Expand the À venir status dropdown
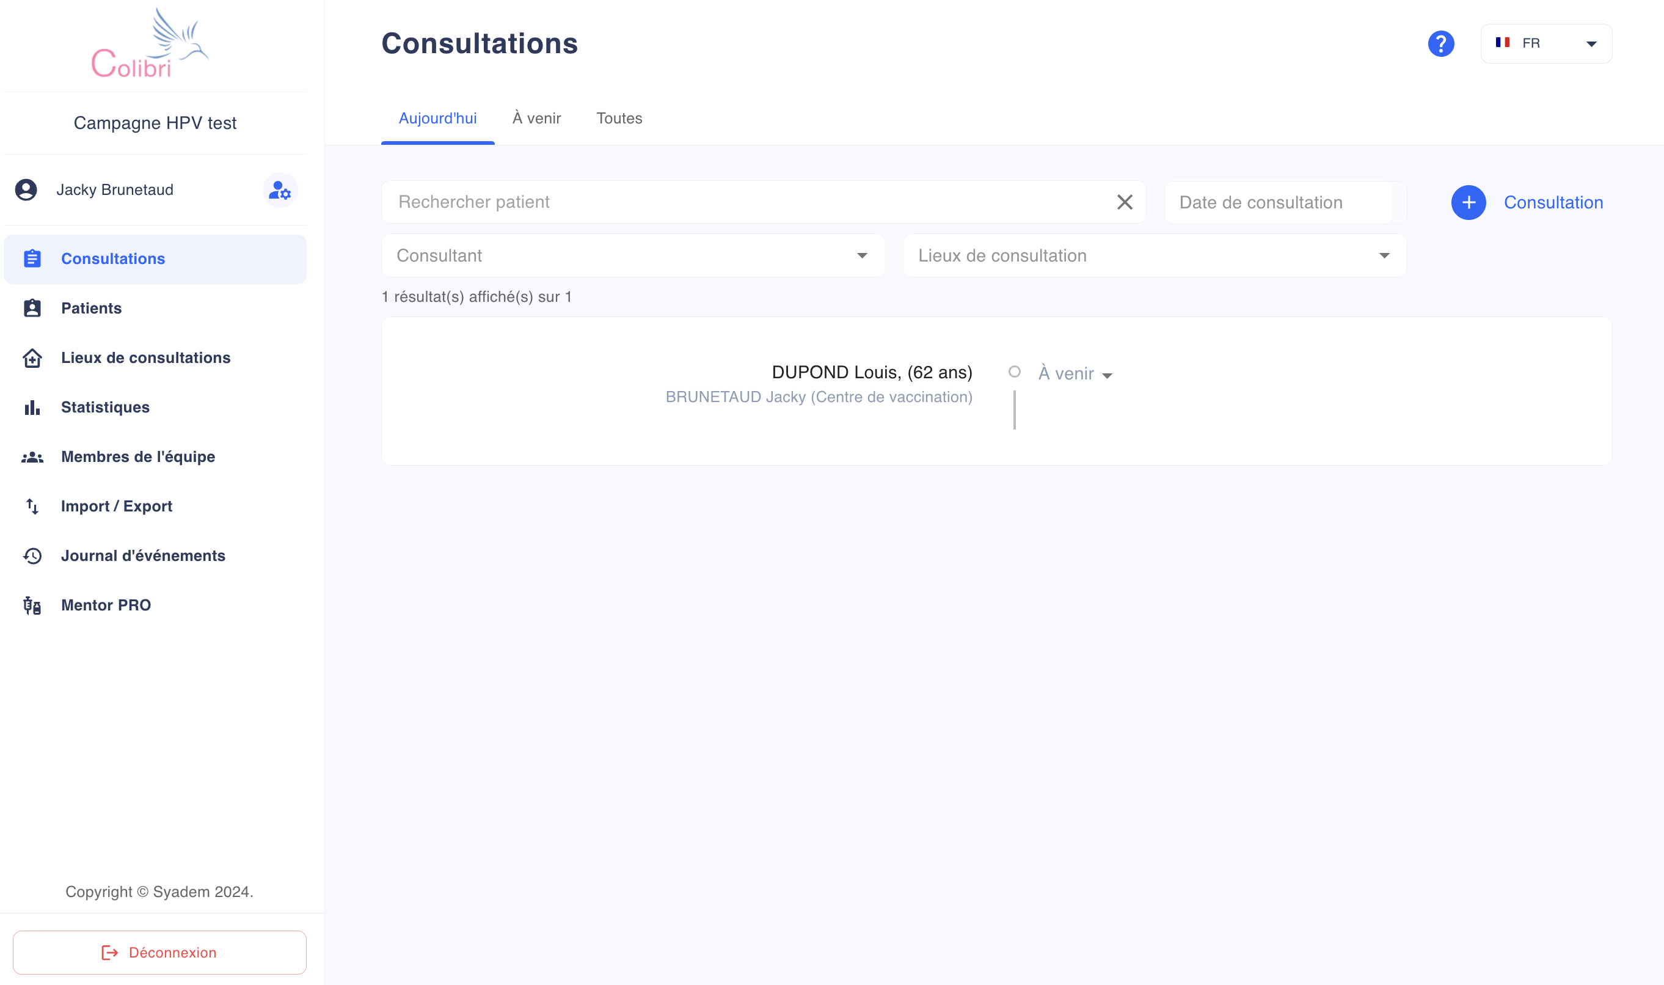The image size is (1664, 985). [1075, 374]
